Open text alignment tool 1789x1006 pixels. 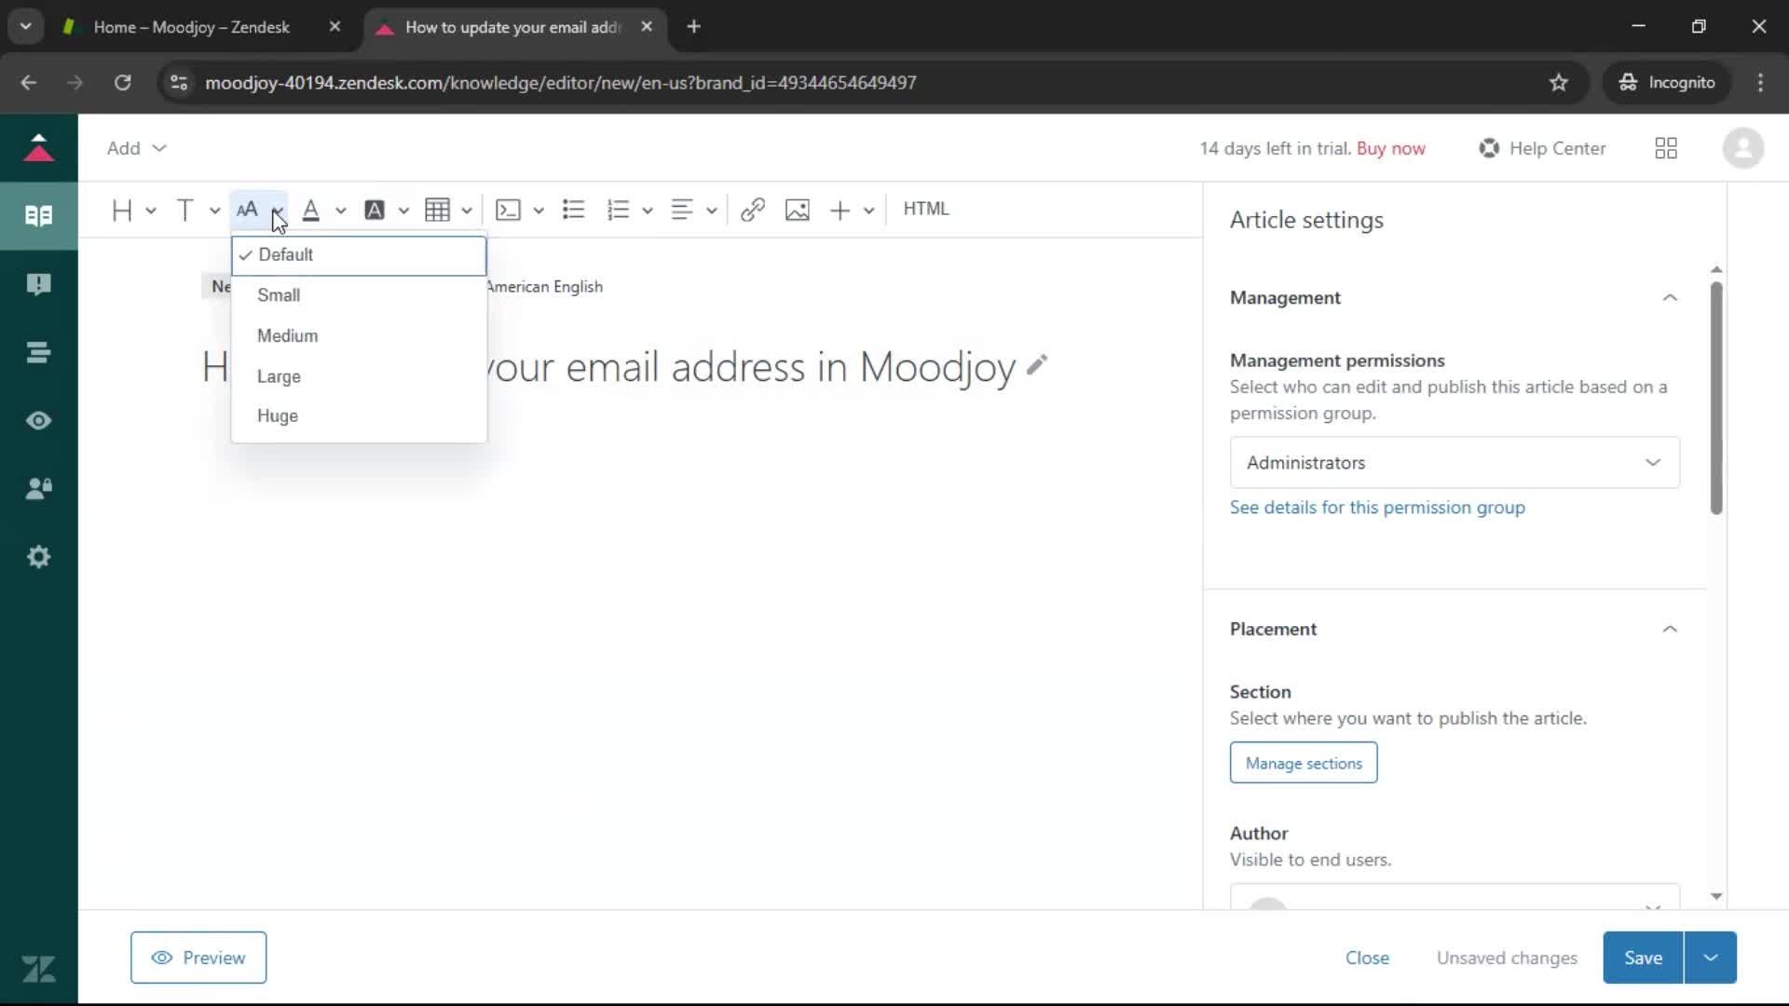pos(682,210)
